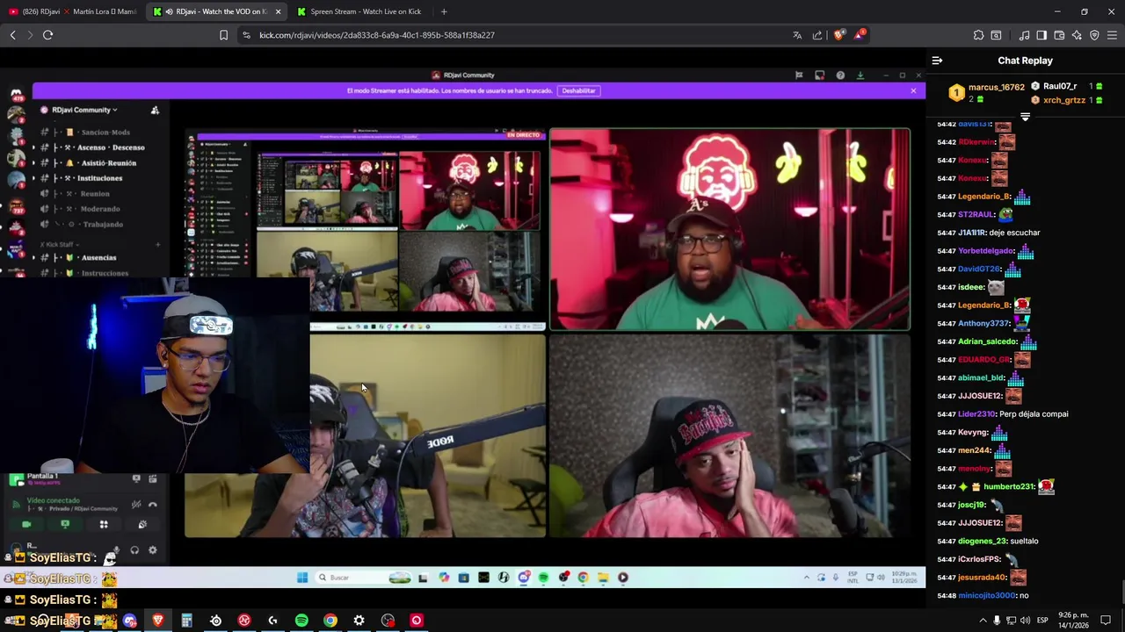Open the page translate icon
The height and width of the screenshot is (632, 1125).
coord(797,35)
